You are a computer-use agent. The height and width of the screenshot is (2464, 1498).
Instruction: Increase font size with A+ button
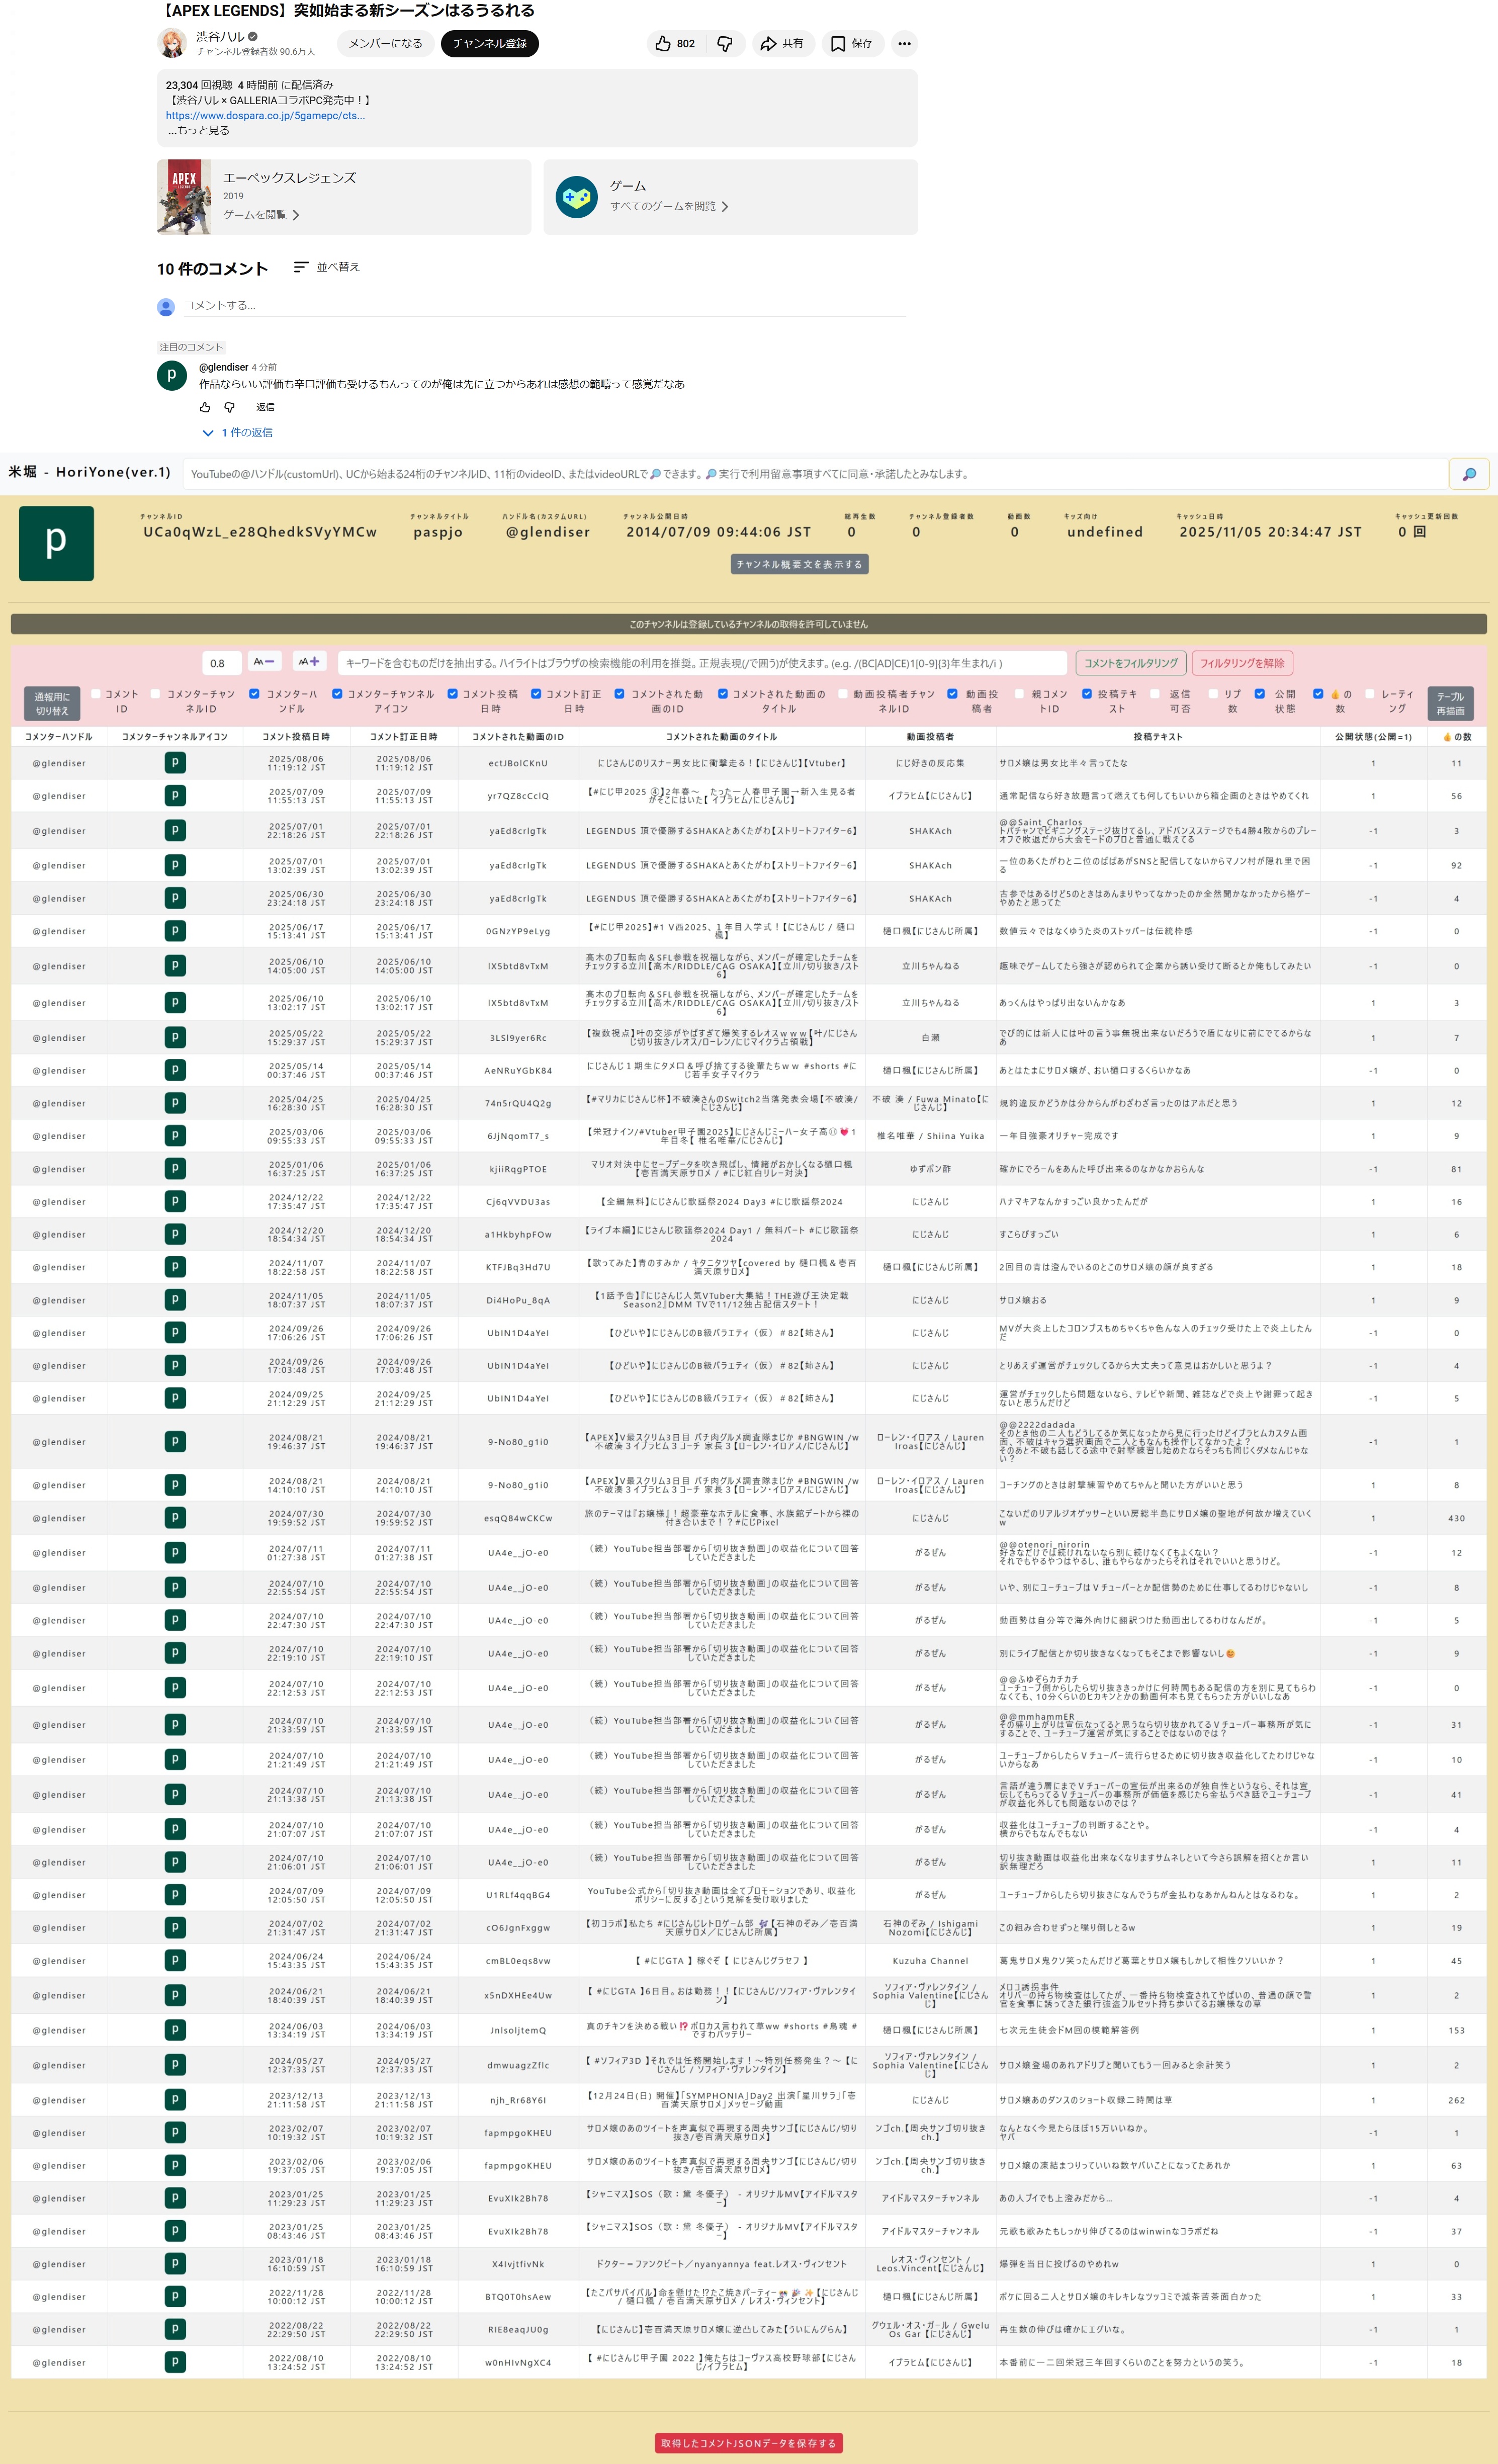[x=309, y=662]
